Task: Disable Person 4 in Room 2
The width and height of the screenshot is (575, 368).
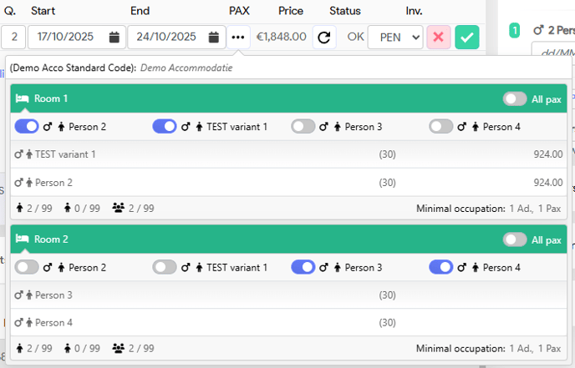Action: (x=440, y=267)
